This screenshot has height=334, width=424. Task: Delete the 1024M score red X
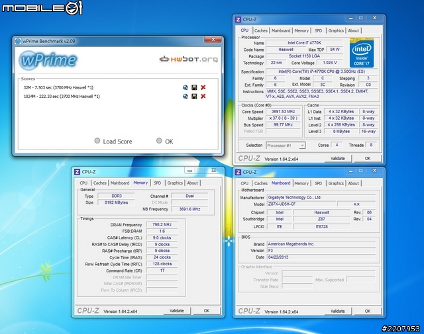[203, 97]
